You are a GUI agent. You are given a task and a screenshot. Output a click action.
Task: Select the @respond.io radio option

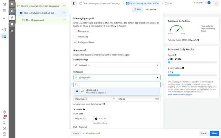pos(77,91)
